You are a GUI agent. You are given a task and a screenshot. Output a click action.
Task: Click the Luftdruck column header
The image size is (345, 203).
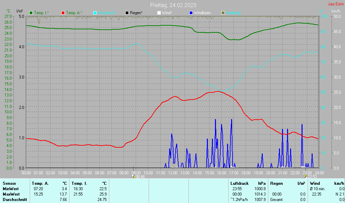[240, 183]
